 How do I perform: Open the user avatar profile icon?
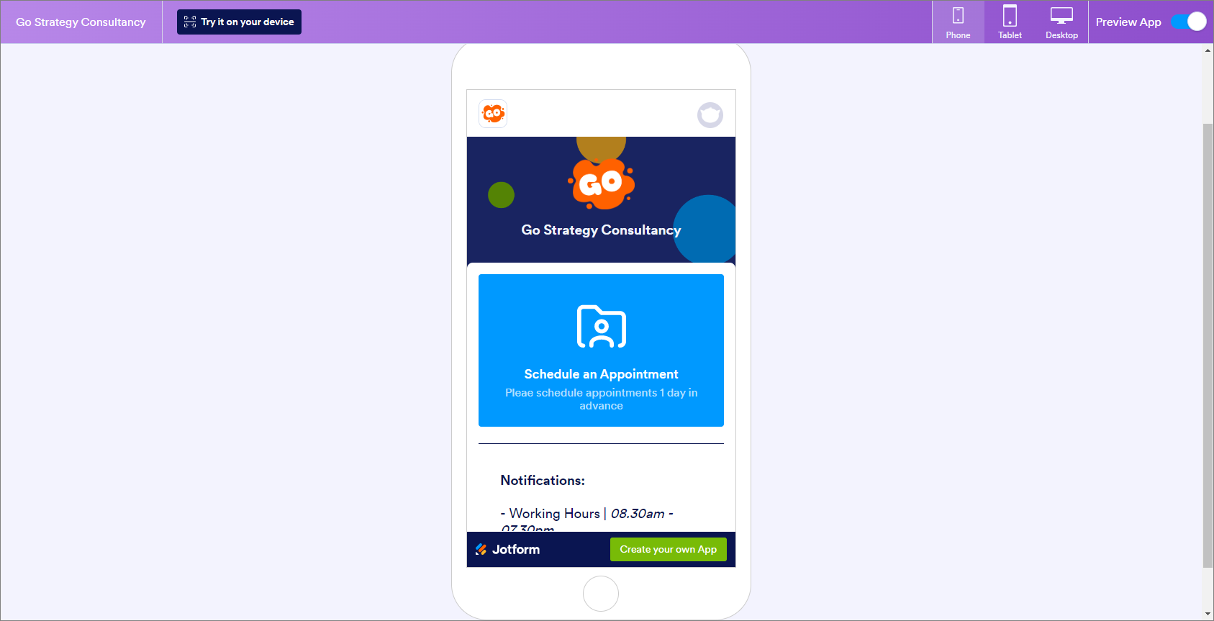(x=710, y=115)
